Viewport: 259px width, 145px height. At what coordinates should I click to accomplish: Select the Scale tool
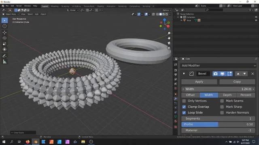click(x=4, y=44)
